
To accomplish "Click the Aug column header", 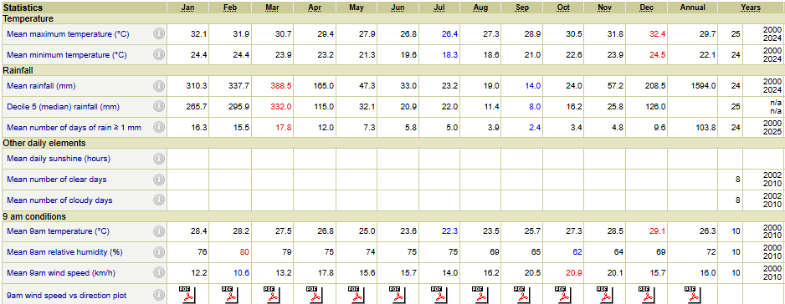I will (480, 8).
